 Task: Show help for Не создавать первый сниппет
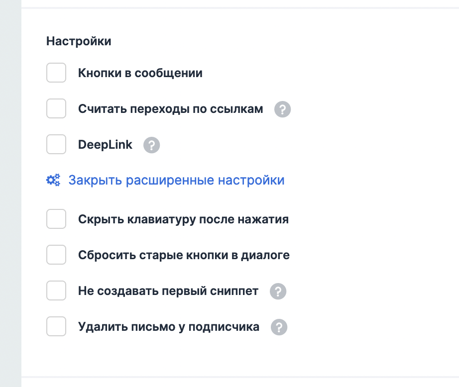click(x=278, y=291)
